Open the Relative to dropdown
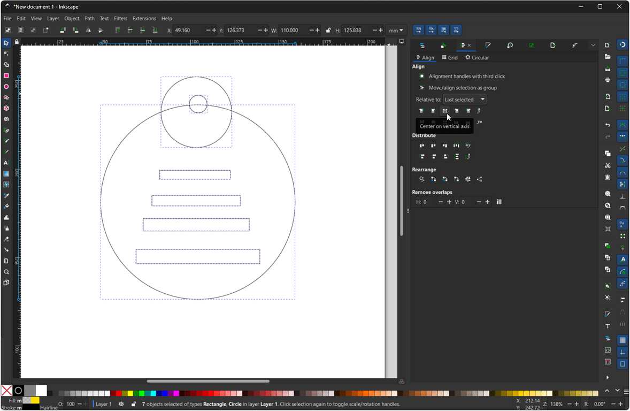The width and height of the screenshot is (630, 411). 464,100
